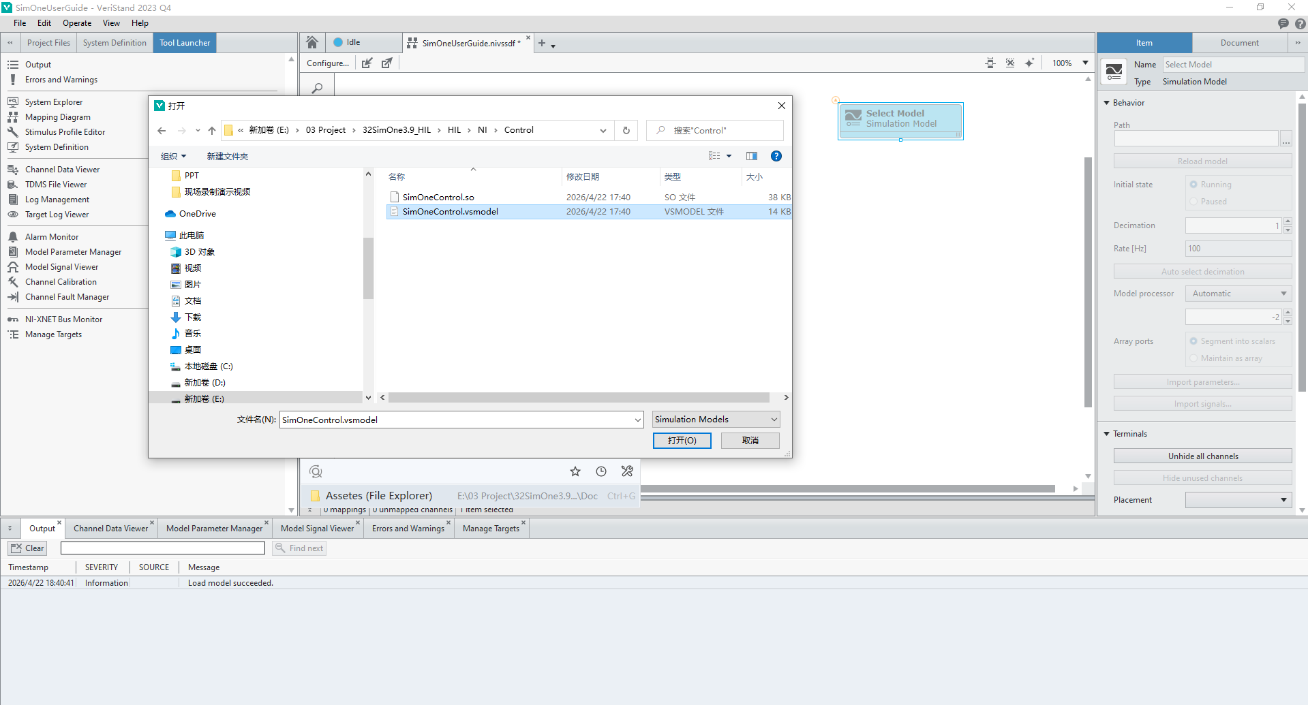The width and height of the screenshot is (1308, 705).
Task: Open the Stimulus Profile Editor
Action: click(x=65, y=132)
